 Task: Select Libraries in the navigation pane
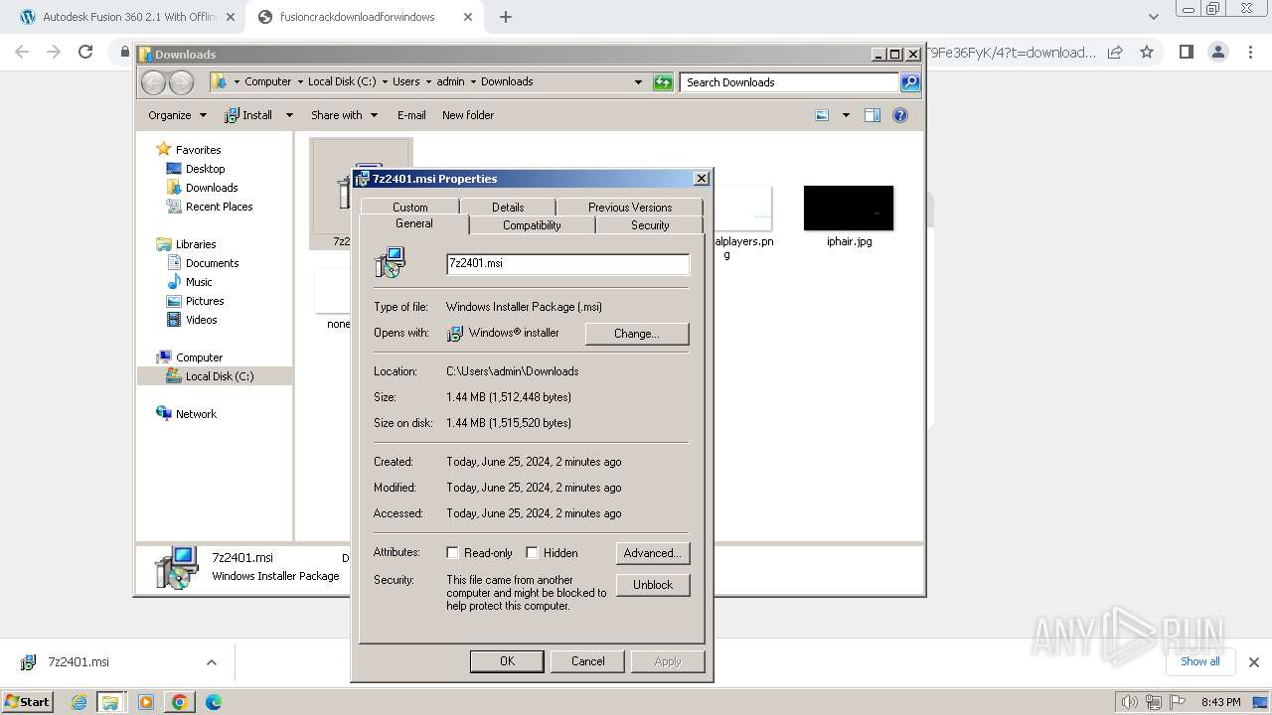coord(186,244)
